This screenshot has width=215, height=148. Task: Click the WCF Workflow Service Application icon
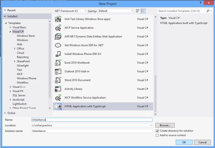pyautogui.click(x=58, y=98)
